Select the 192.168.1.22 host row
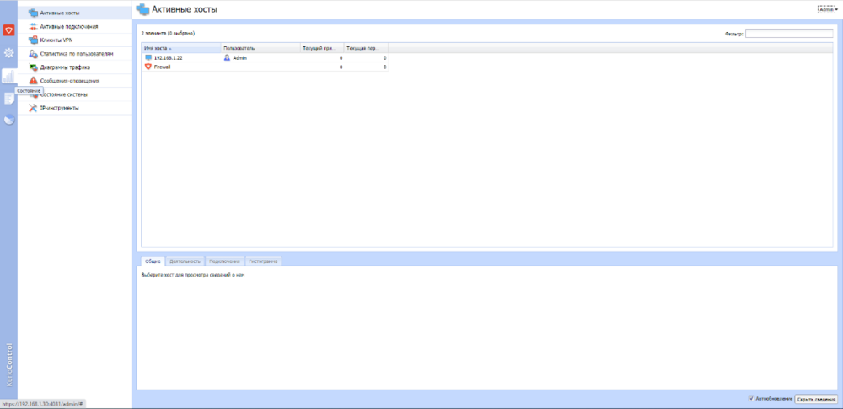This screenshot has width=843, height=409. pyautogui.click(x=169, y=57)
